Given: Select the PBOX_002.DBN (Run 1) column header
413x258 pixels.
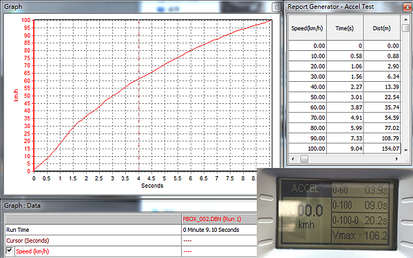Looking at the screenshot, I should [219, 219].
